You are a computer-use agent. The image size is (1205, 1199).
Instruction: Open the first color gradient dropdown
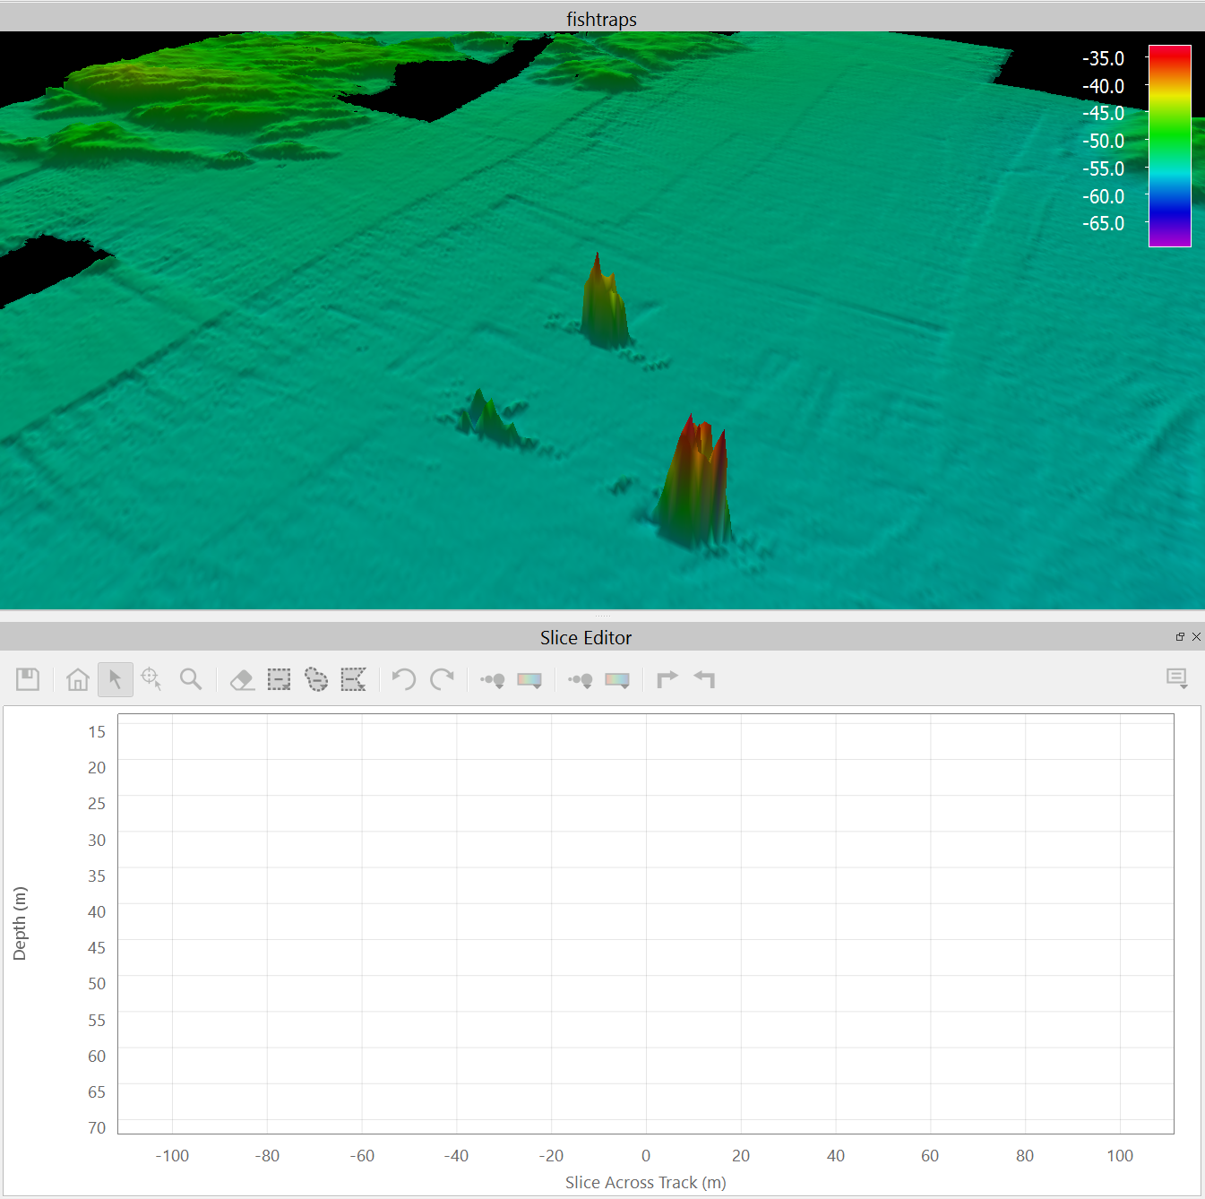529,680
